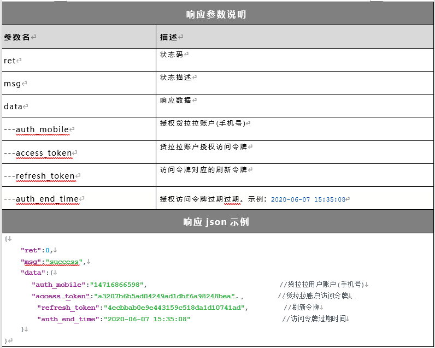This screenshot has width=435, height=348.
Task: Click the "auth_end_time" key in JSON
Action: tap(68, 319)
